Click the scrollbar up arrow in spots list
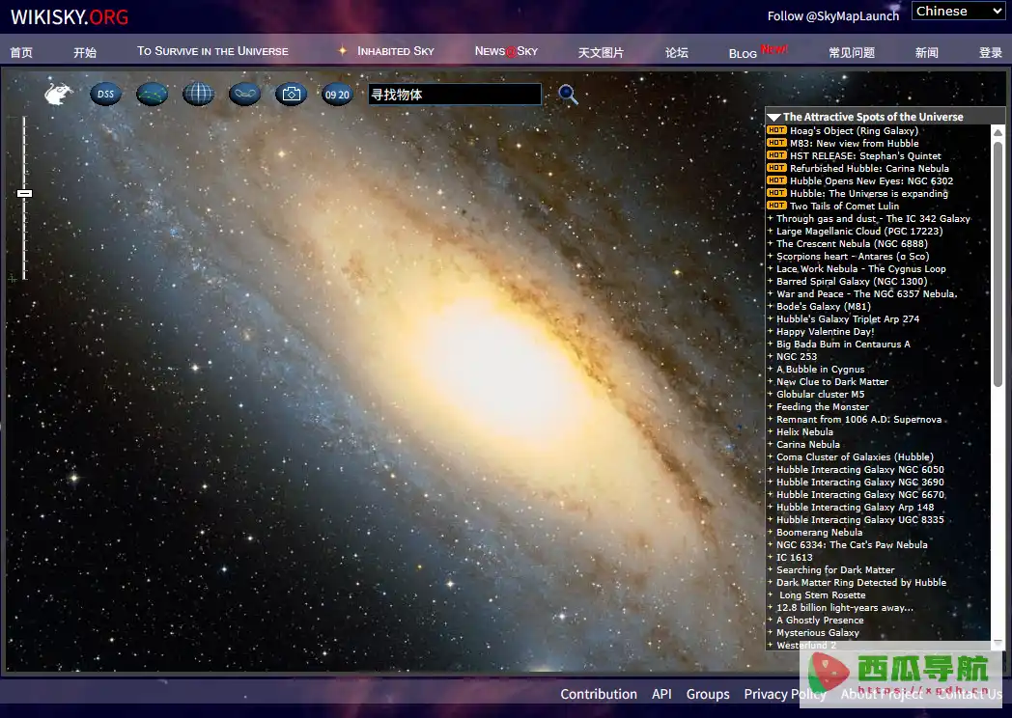Screen dimensions: 1012x718 click(998, 132)
